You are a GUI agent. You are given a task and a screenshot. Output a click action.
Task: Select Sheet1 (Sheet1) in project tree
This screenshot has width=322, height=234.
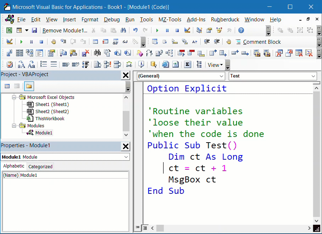click(52, 104)
